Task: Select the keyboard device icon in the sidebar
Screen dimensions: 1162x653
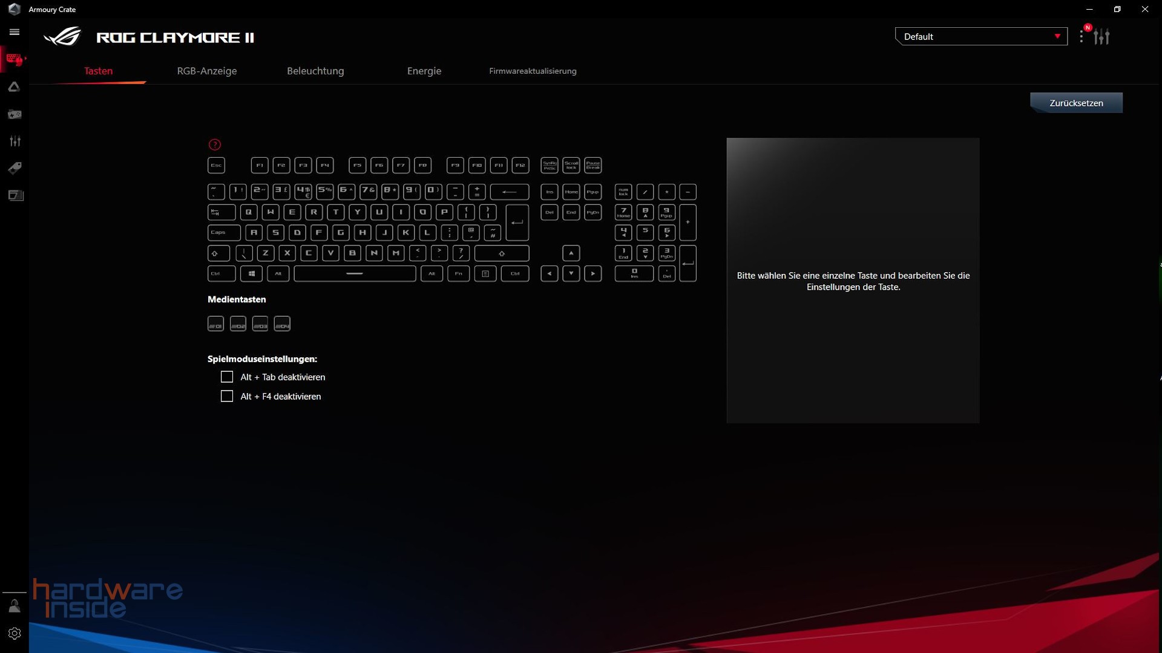Action: (15, 59)
